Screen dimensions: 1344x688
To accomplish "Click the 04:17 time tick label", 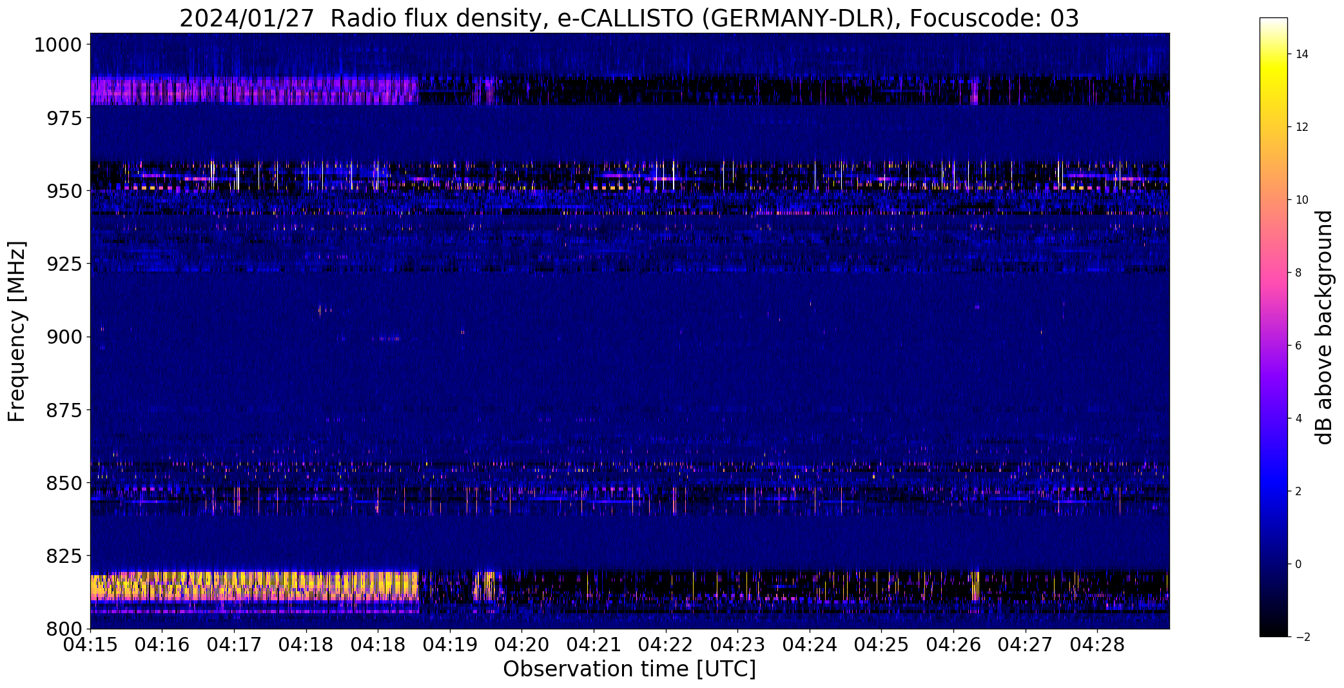I will (234, 645).
